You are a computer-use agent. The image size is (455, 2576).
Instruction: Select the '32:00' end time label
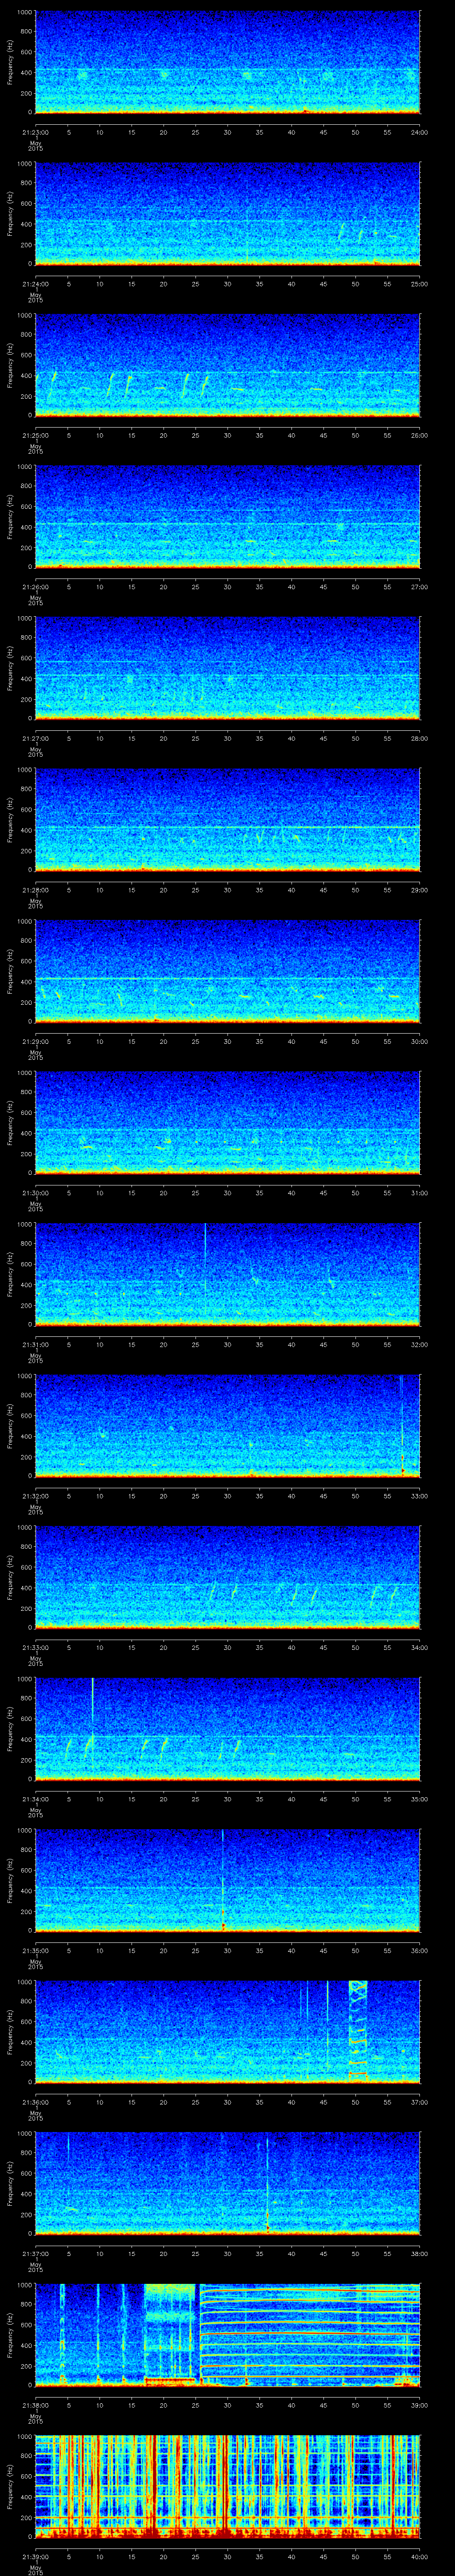pyautogui.click(x=420, y=1344)
